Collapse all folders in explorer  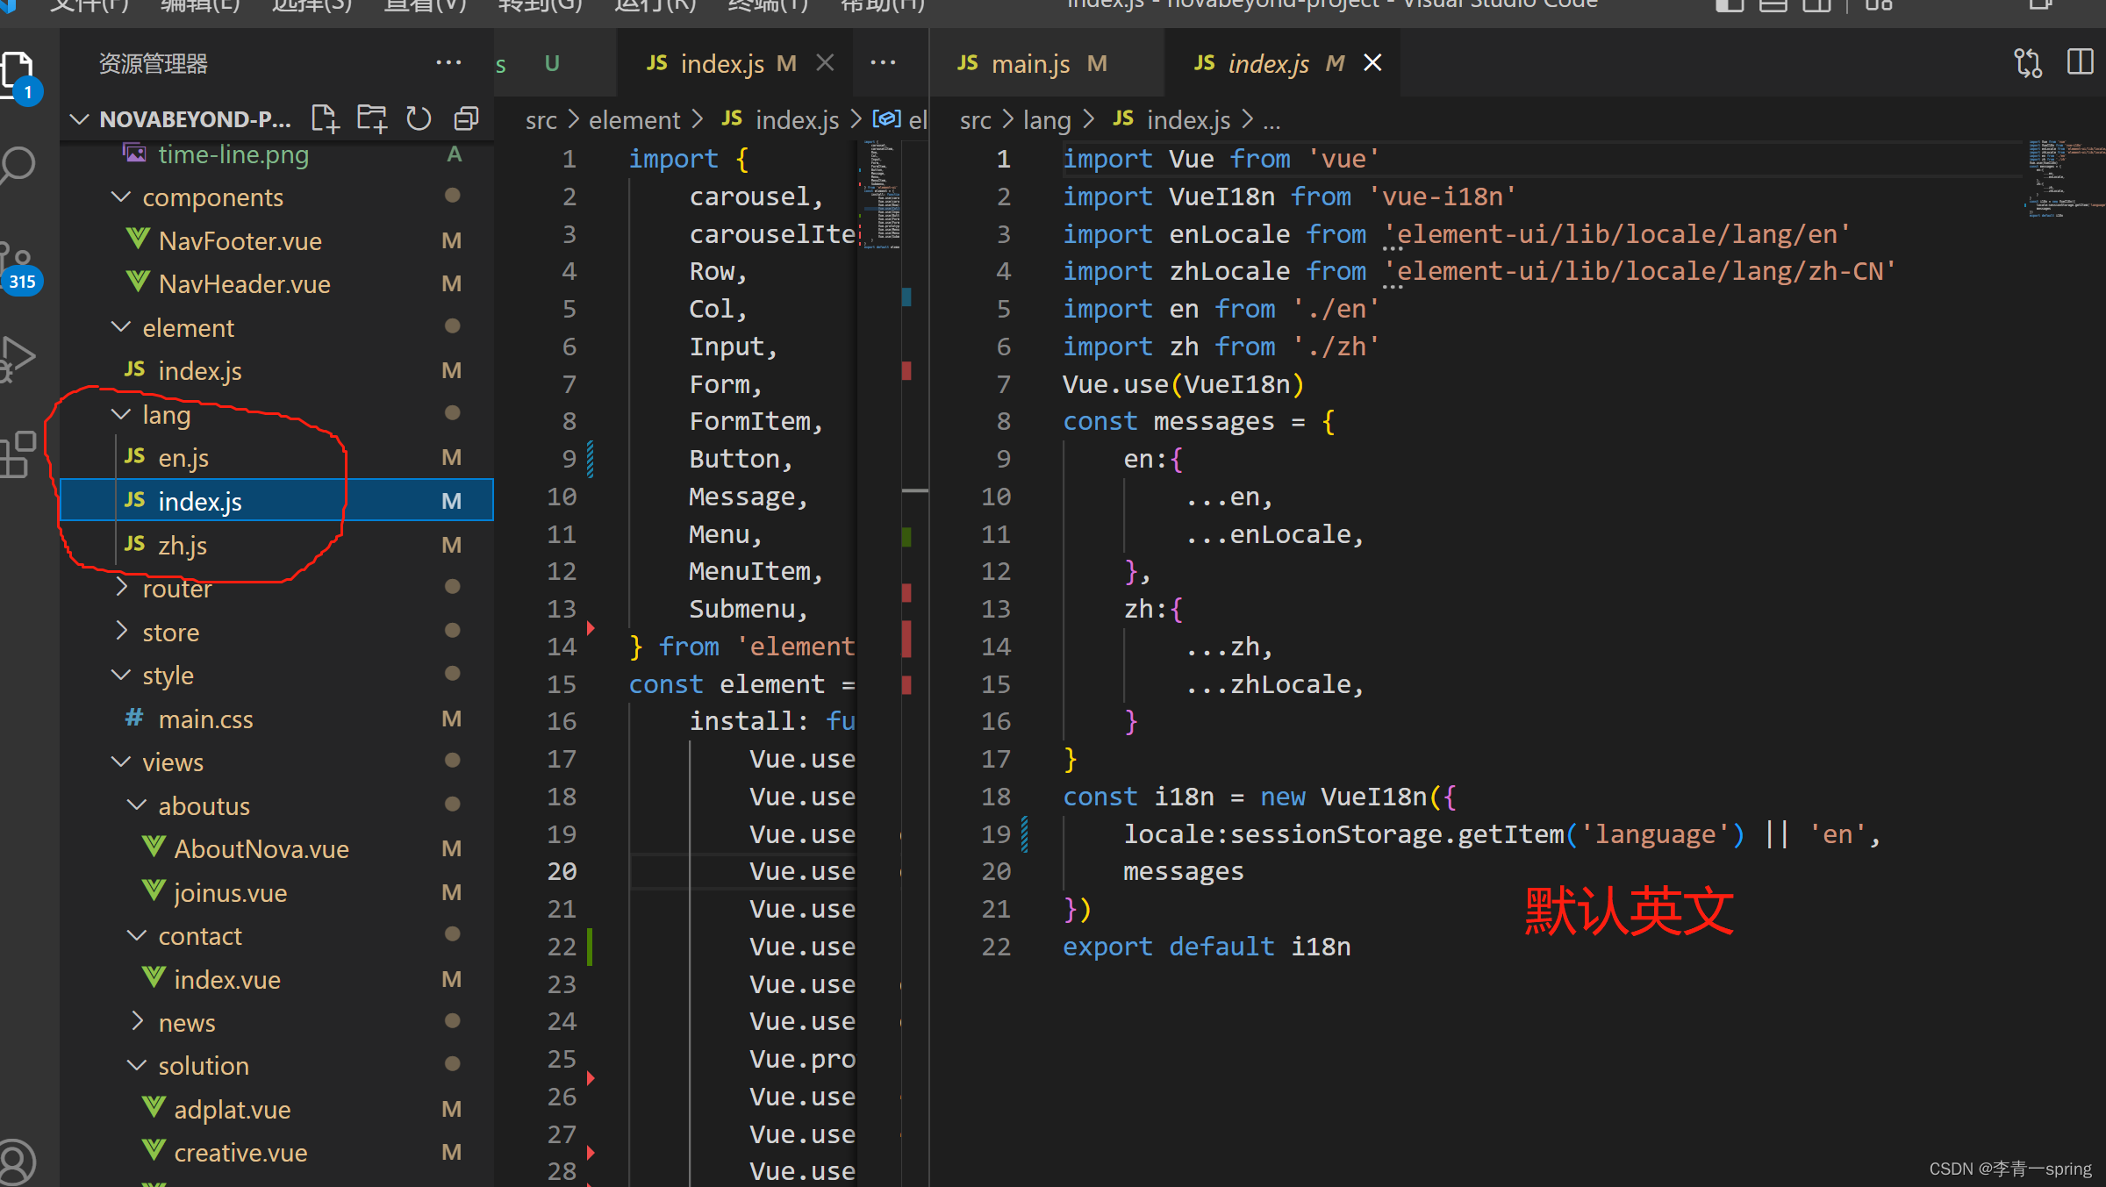tap(466, 118)
